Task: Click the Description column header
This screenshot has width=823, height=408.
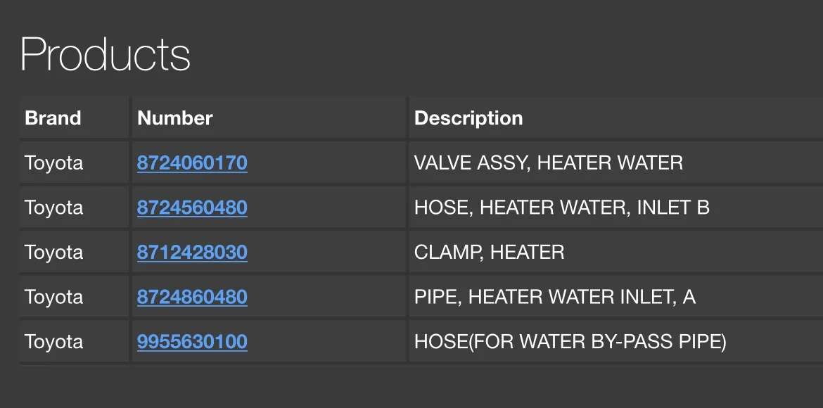Action: pyautogui.click(x=468, y=117)
